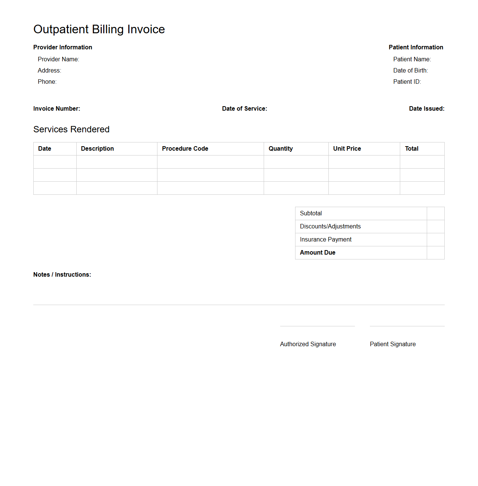Click the Date of Birth field
478x486 pixels.
[410, 70]
